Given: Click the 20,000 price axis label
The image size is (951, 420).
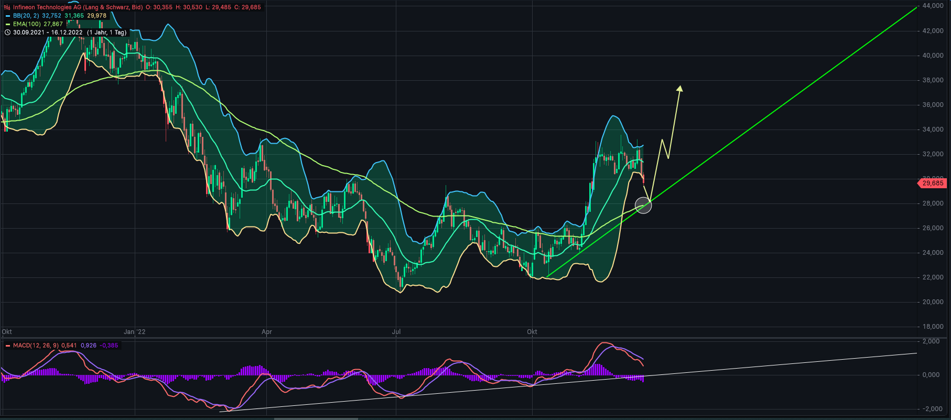Looking at the screenshot, I should point(933,302).
